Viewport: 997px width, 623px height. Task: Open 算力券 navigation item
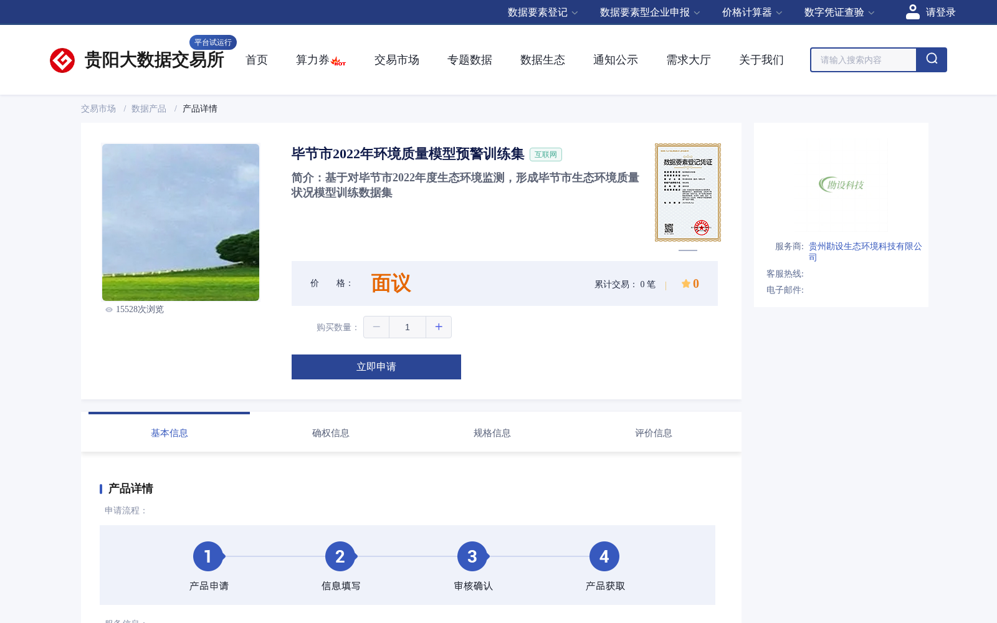coord(313,60)
